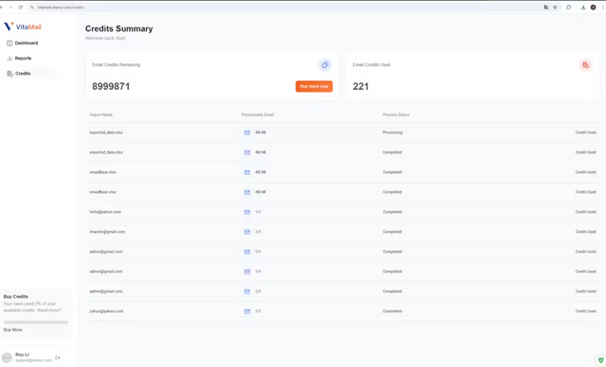
Task: Click the translate icon in address bar
Action: pyautogui.click(x=545, y=8)
